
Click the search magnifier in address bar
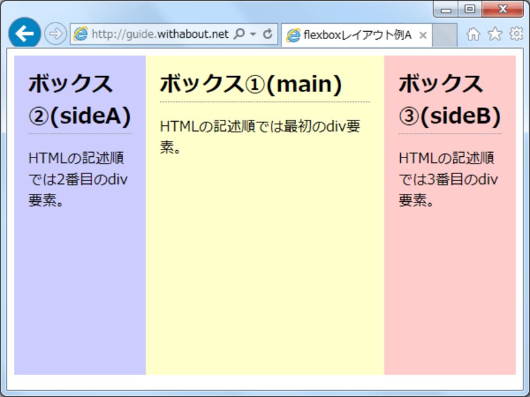pyautogui.click(x=239, y=34)
